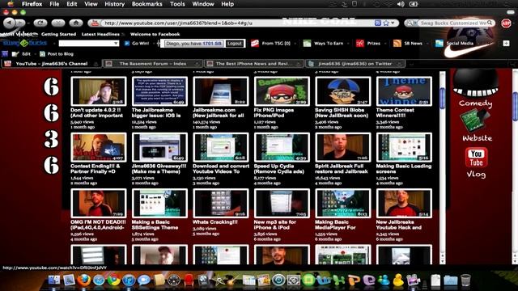The width and height of the screenshot is (518, 291).
Task: Click in the URL address field
Action: [x=238, y=23]
